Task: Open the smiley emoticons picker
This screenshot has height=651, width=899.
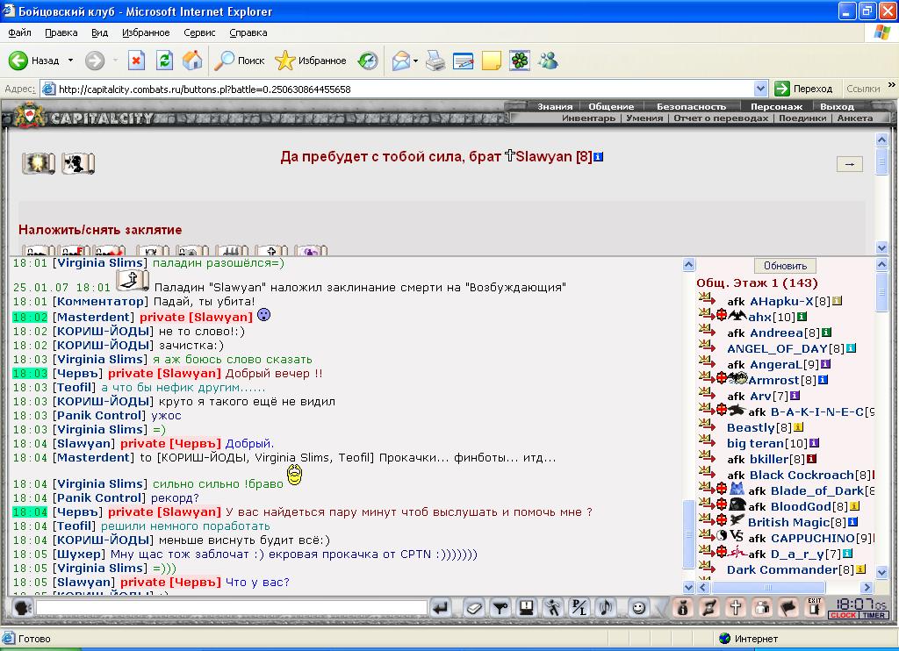Action: tap(638, 607)
